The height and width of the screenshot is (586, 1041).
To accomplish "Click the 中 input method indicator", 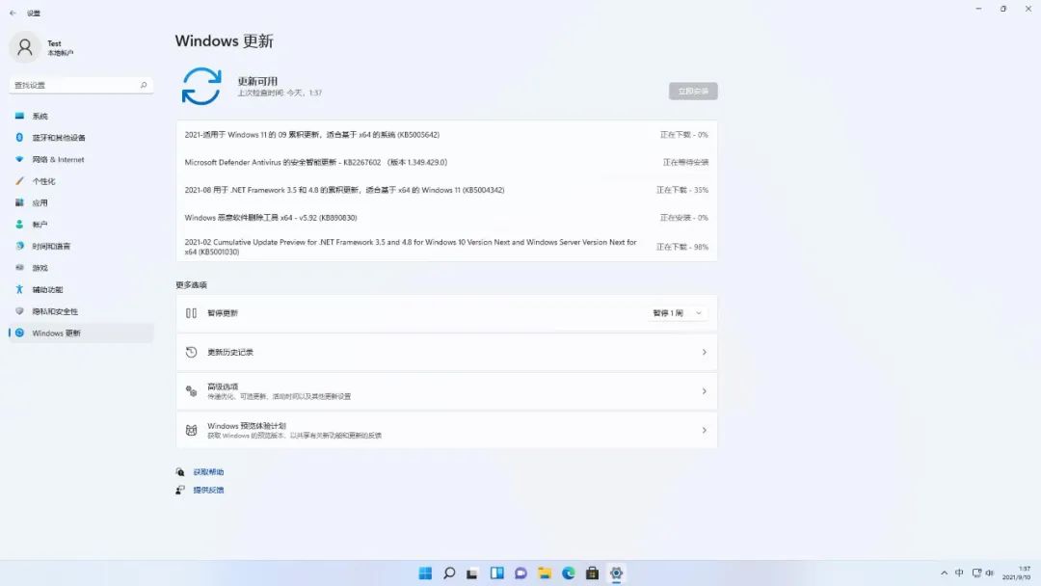I will tap(959, 573).
